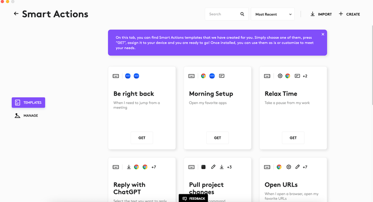Click the Chrome icon in the Morning Setup card
Viewport: 373px width, 202px height.
coord(203,76)
